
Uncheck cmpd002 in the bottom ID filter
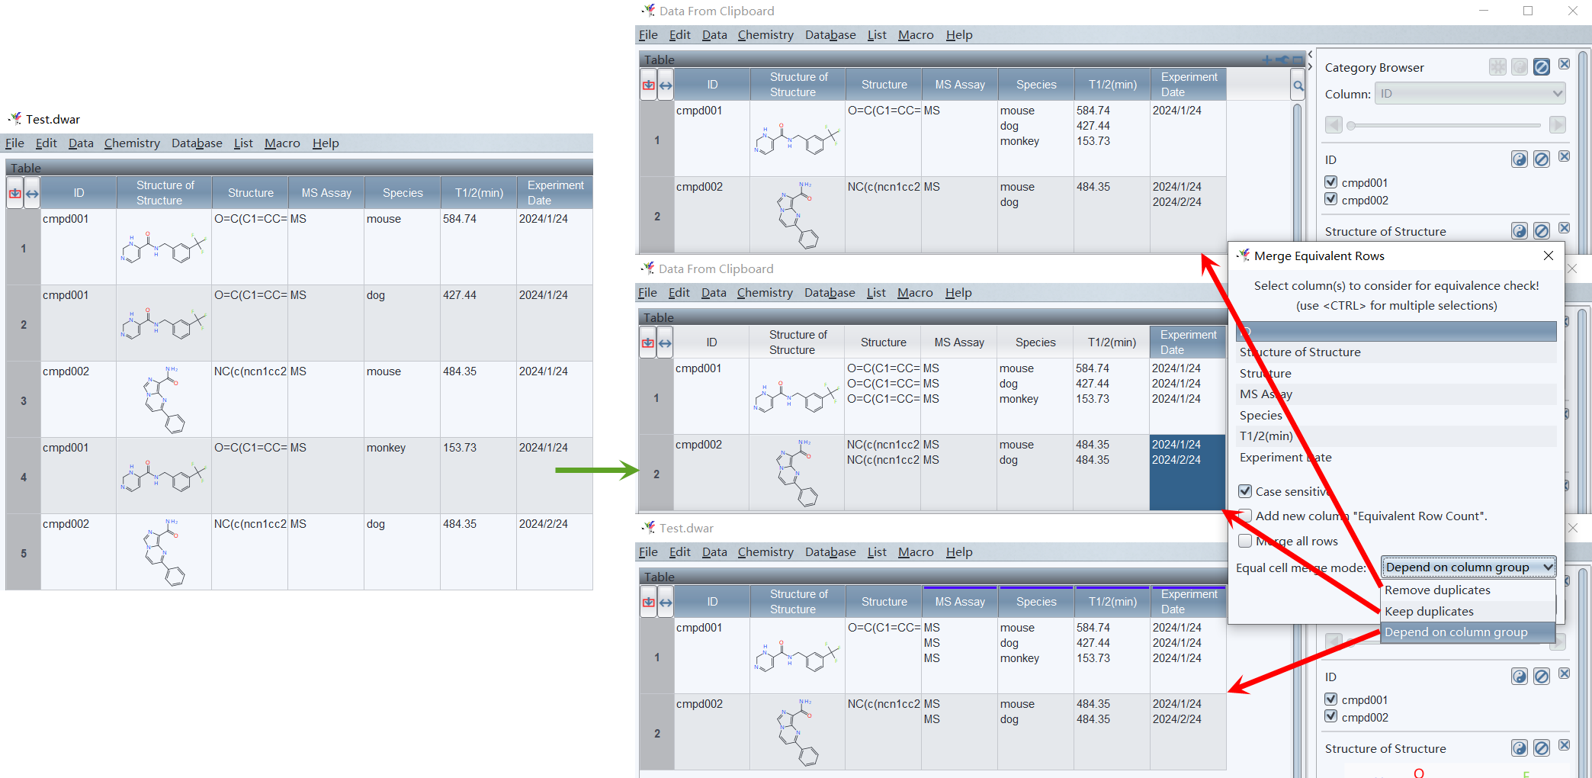point(1331,716)
